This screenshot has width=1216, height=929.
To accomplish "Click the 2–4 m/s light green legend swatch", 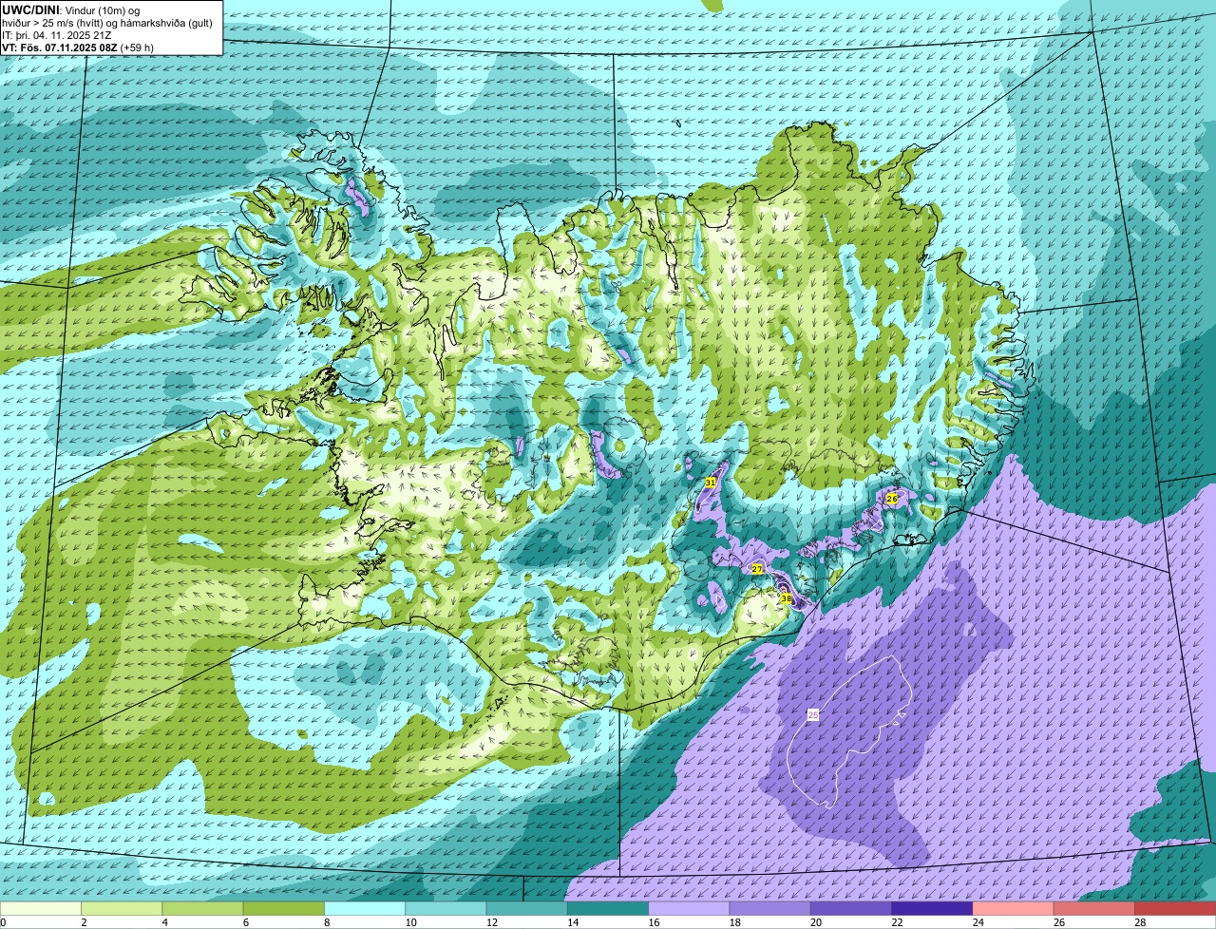I will pyautogui.click(x=122, y=909).
